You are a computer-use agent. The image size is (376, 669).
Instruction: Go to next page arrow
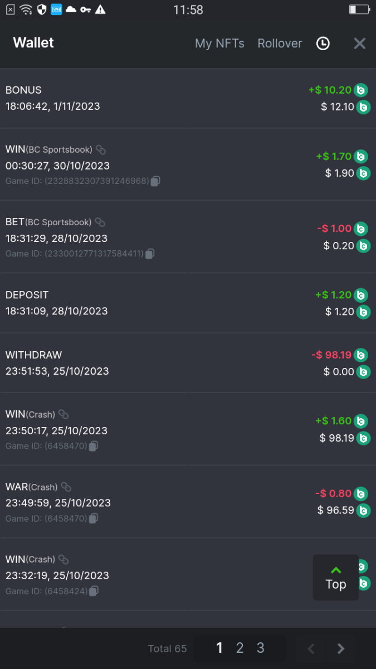coord(341,648)
